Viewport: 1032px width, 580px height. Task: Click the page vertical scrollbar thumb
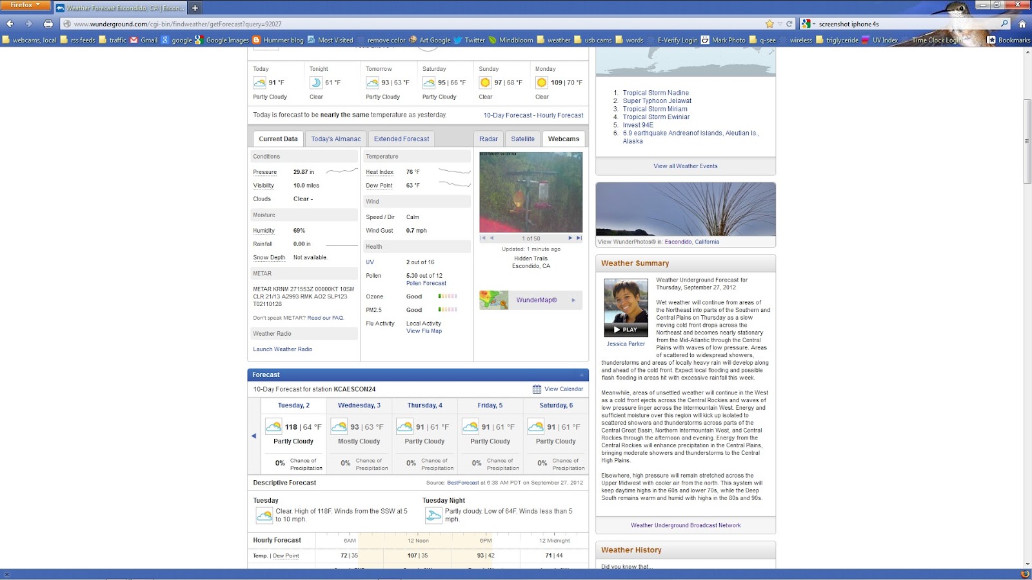coord(1027,142)
